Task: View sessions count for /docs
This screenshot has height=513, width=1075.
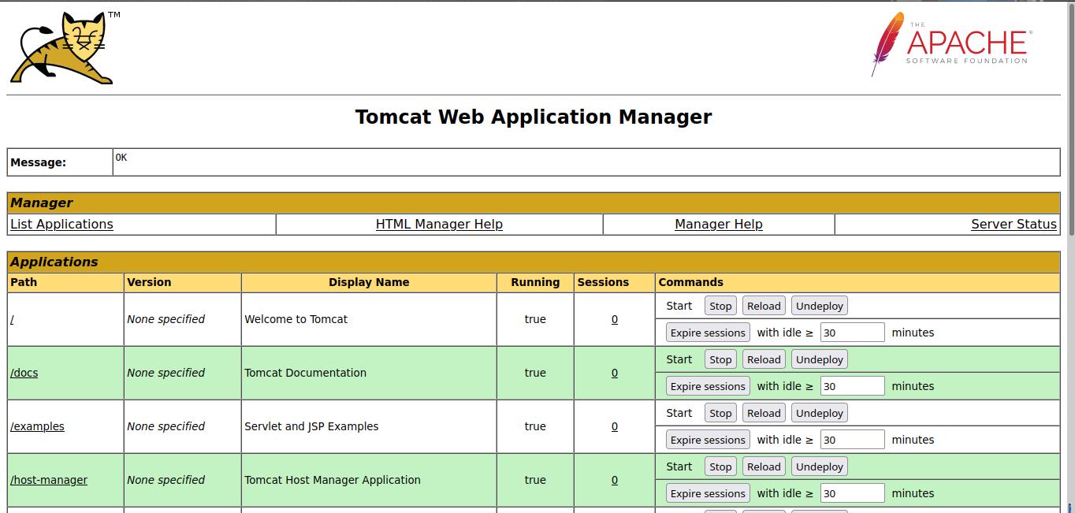Action: 615,373
